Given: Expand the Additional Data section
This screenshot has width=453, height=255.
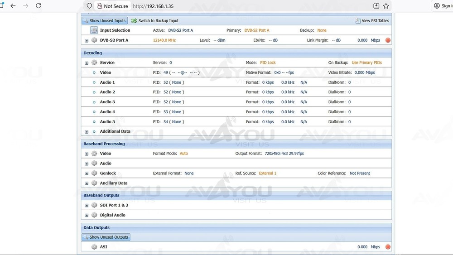Looking at the screenshot, I should click(87, 132).
